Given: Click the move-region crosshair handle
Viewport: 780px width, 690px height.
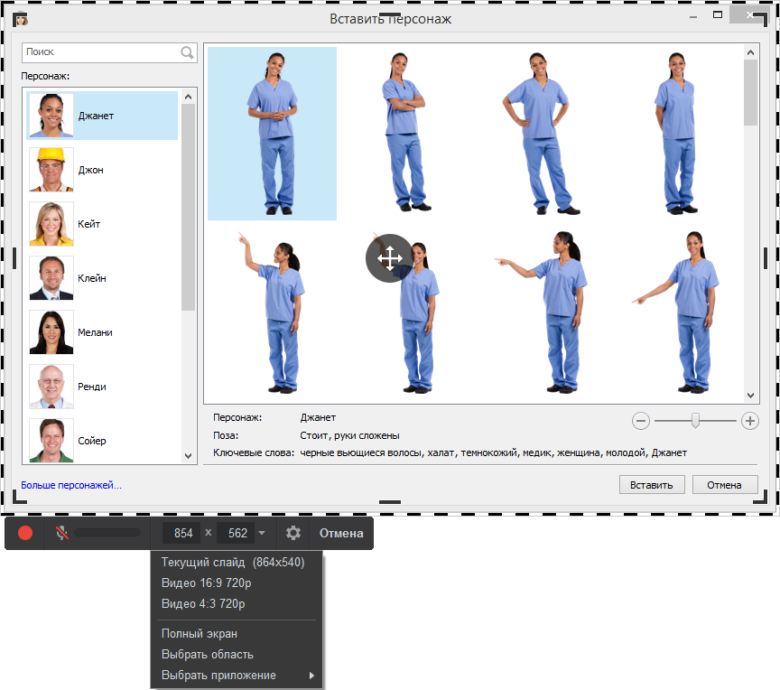Looking at the screenshot, I should coord(389,258).
